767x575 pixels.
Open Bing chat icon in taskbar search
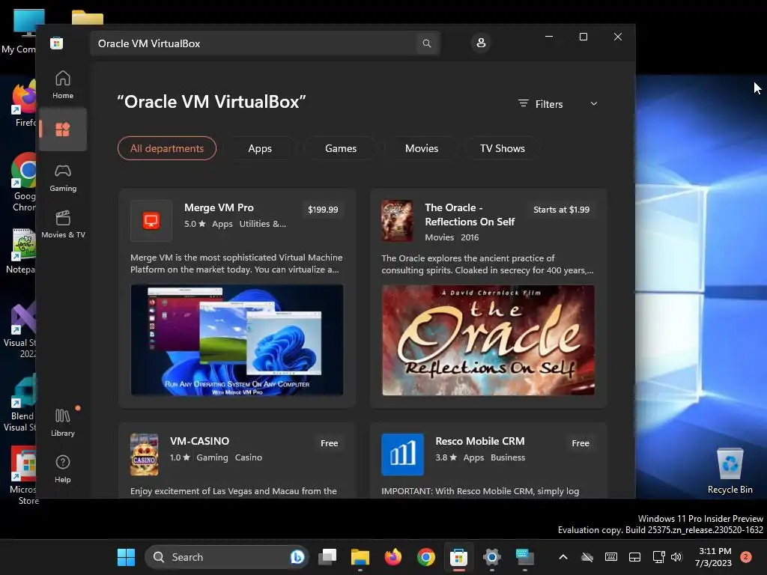297,557
